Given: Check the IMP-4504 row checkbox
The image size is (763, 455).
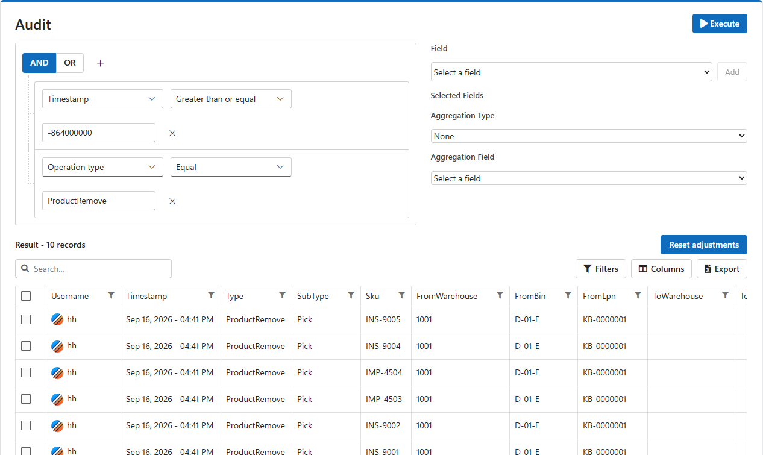Looking at the screenshot, I should 26,372.
